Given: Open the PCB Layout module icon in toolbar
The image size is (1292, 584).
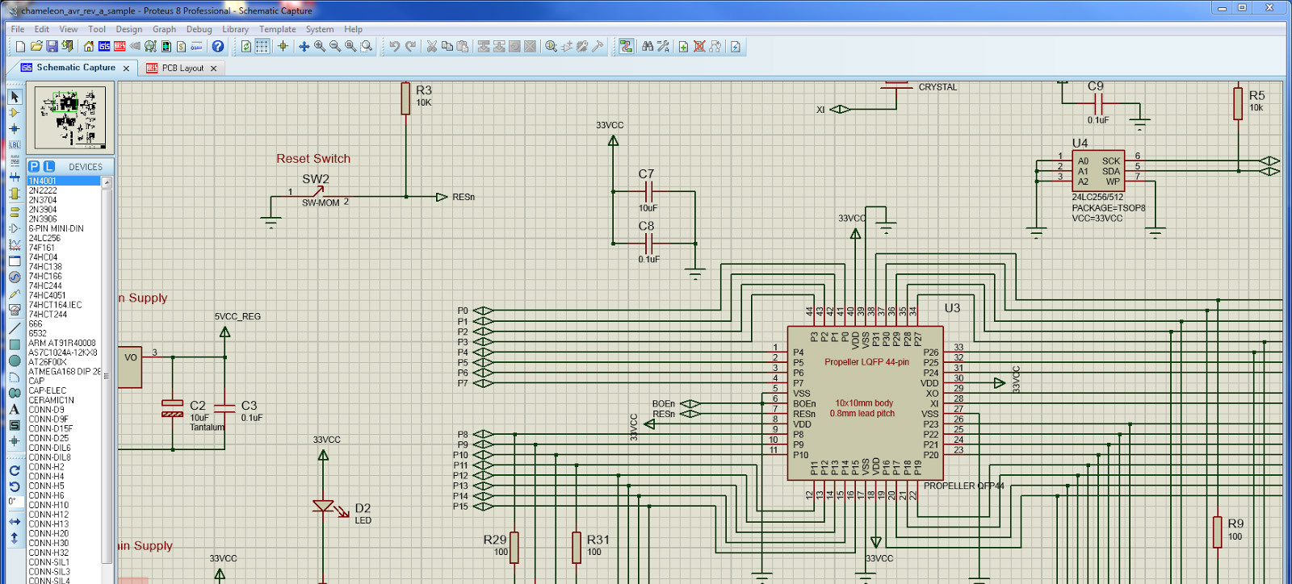Looking at the screenshot, I should [x=120, y=47].
